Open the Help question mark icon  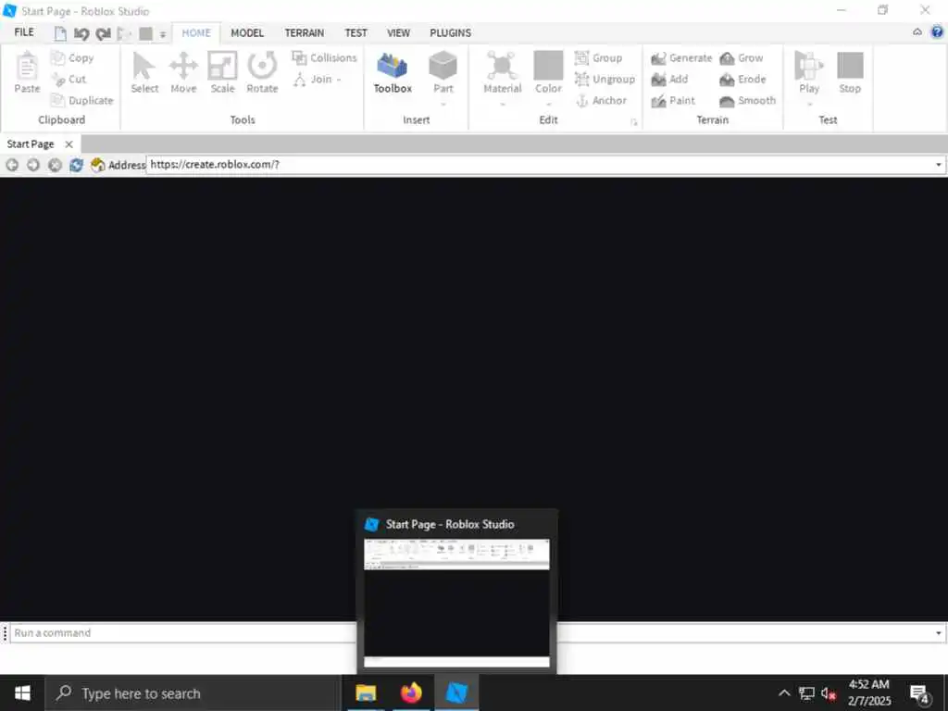937,32
